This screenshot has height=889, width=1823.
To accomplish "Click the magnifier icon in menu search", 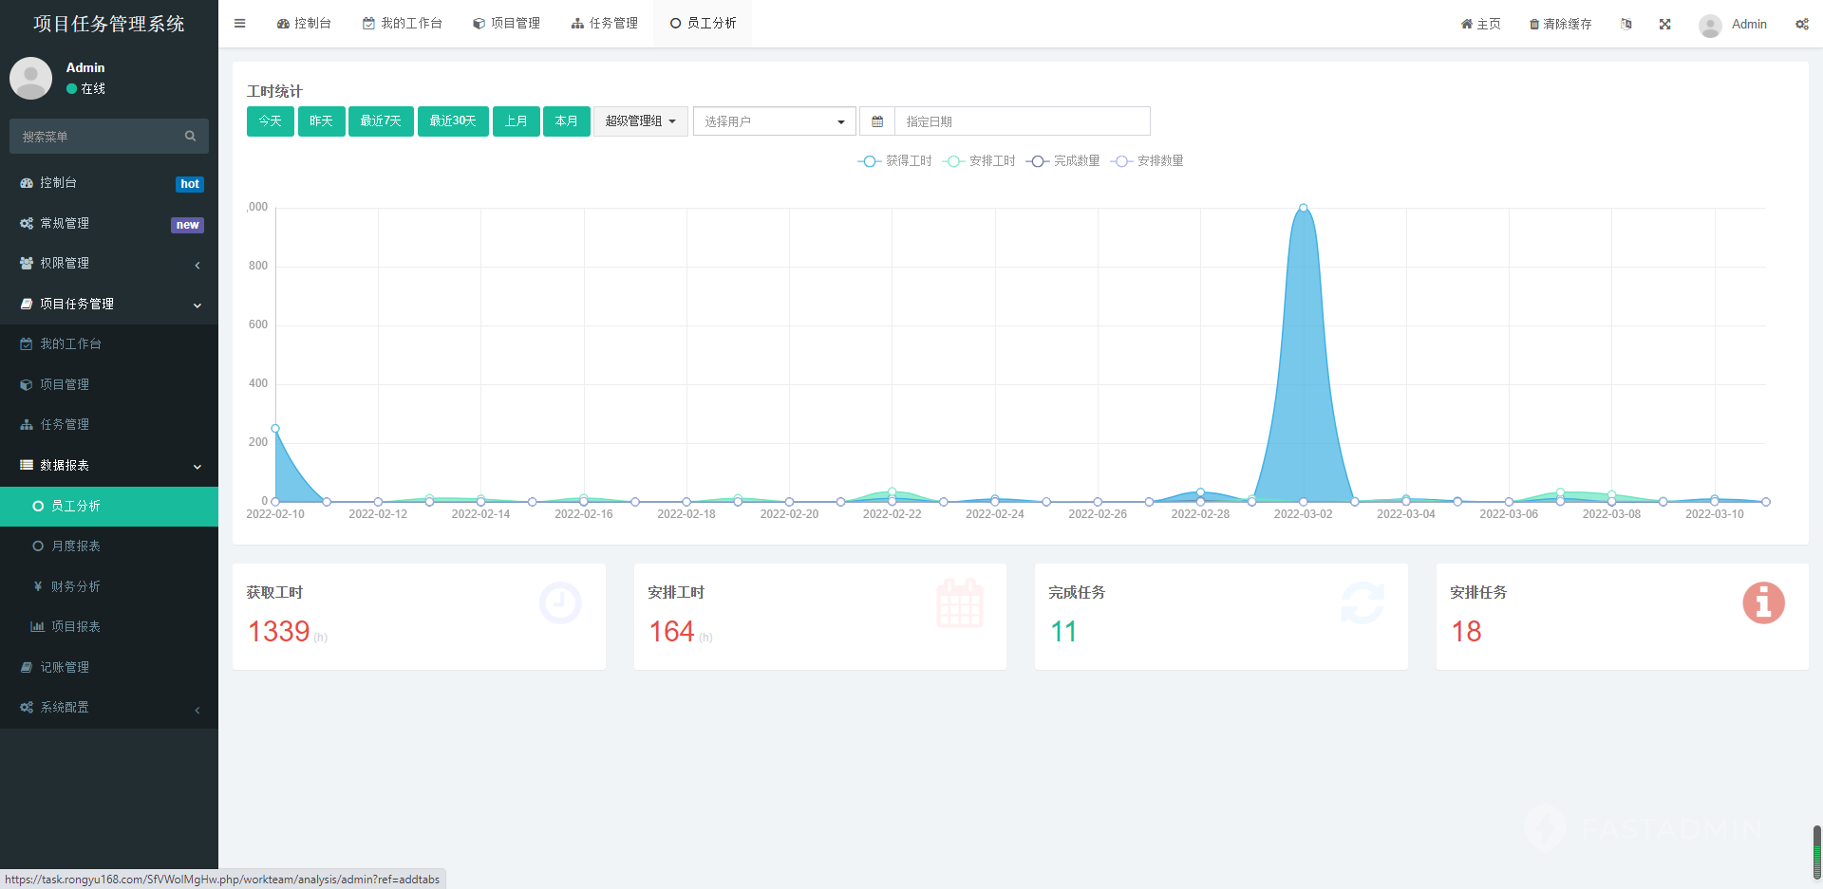I will click(190, 137).
